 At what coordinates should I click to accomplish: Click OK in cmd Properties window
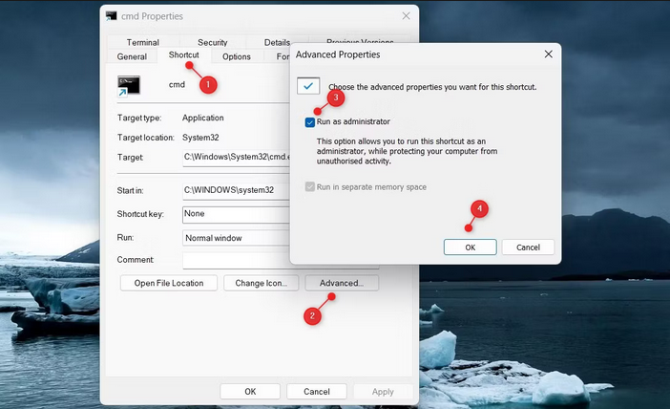(x=250, y=392)
